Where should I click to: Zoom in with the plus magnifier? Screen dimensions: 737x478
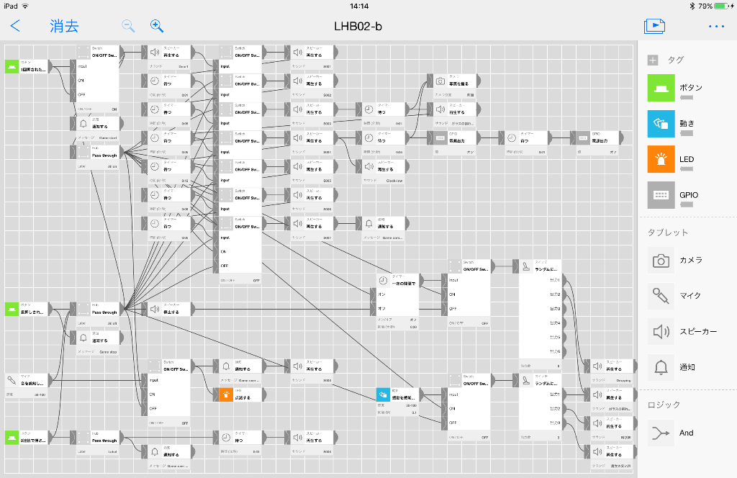click(x=156, y=26)
